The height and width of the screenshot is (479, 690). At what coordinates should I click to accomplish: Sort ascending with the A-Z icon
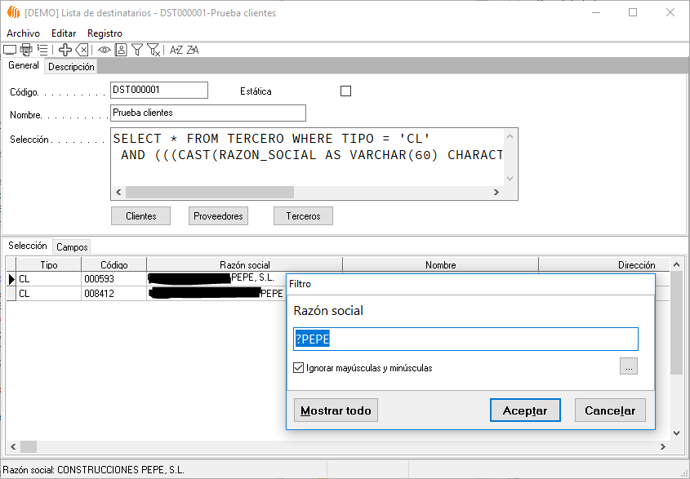(x=176, y=50)
